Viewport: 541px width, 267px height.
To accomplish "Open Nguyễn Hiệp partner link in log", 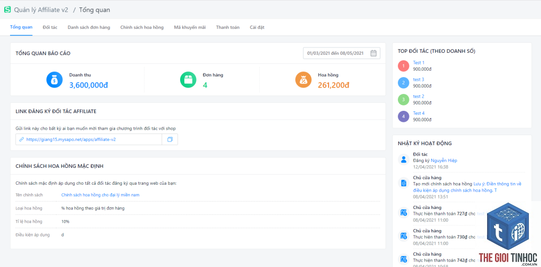I will click(444, 160).
